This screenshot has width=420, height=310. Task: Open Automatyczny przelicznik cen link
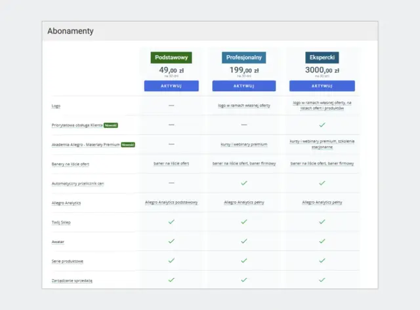77,184
